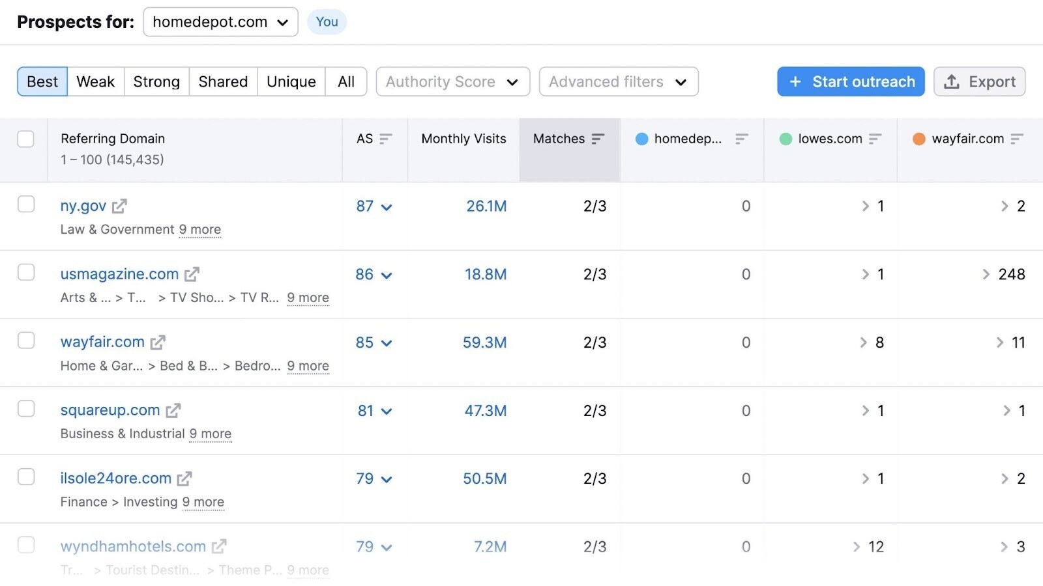Check the usmagazine.com row checkbox

click(x=26, y=272)
